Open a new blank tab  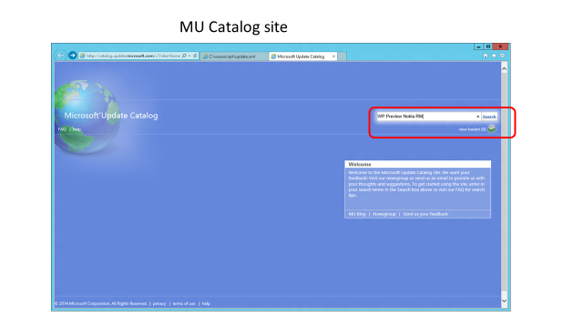point(343,56)
